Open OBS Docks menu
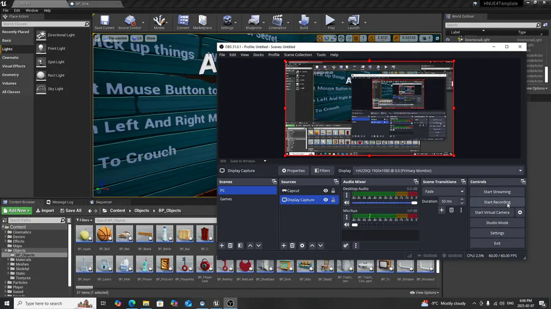Image resolution: width=551 pixels, height=309 pixels. [258, 54]
